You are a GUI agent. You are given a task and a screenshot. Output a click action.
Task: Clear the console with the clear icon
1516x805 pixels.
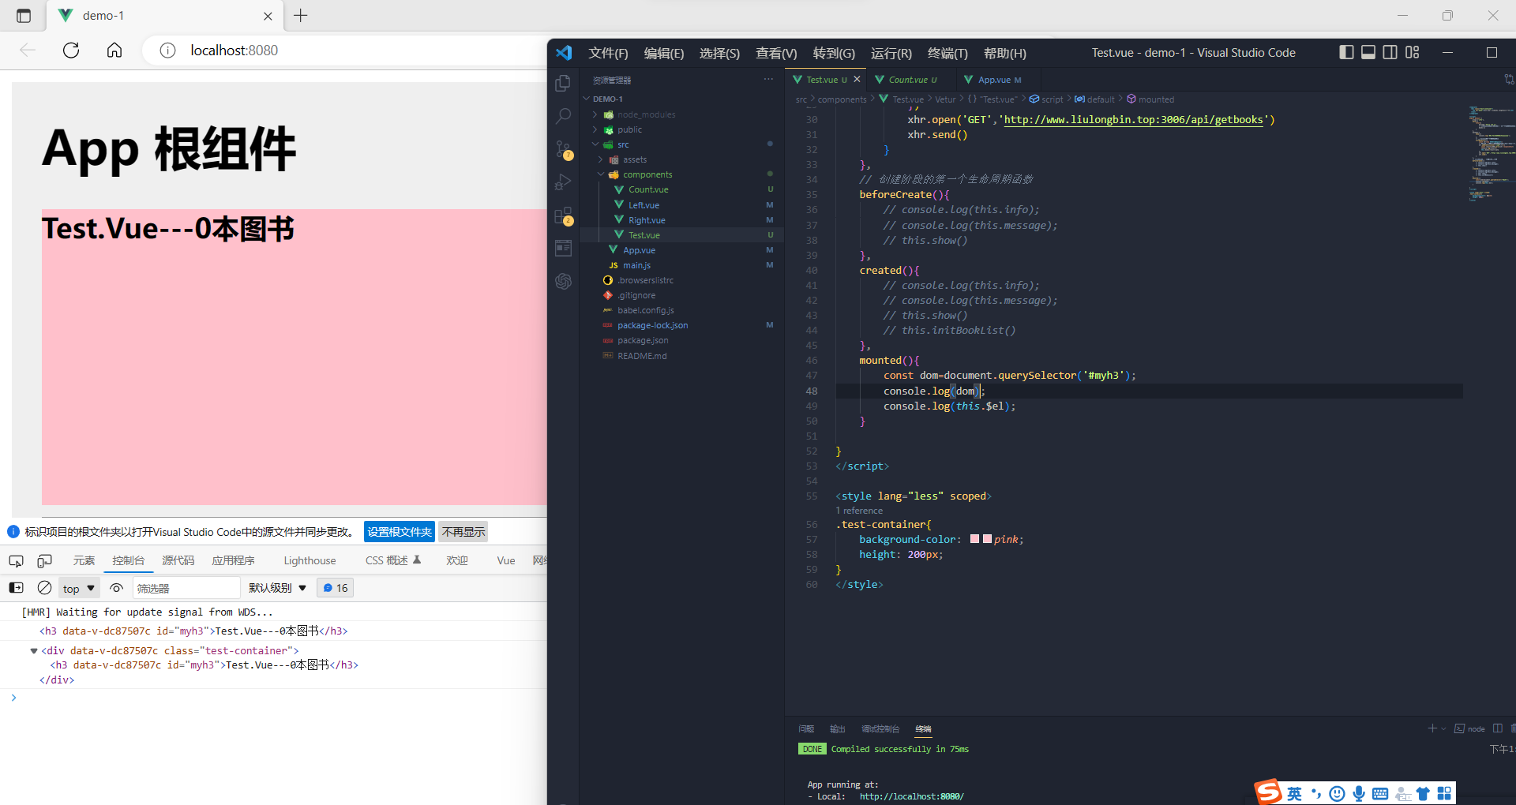(45, 588)
